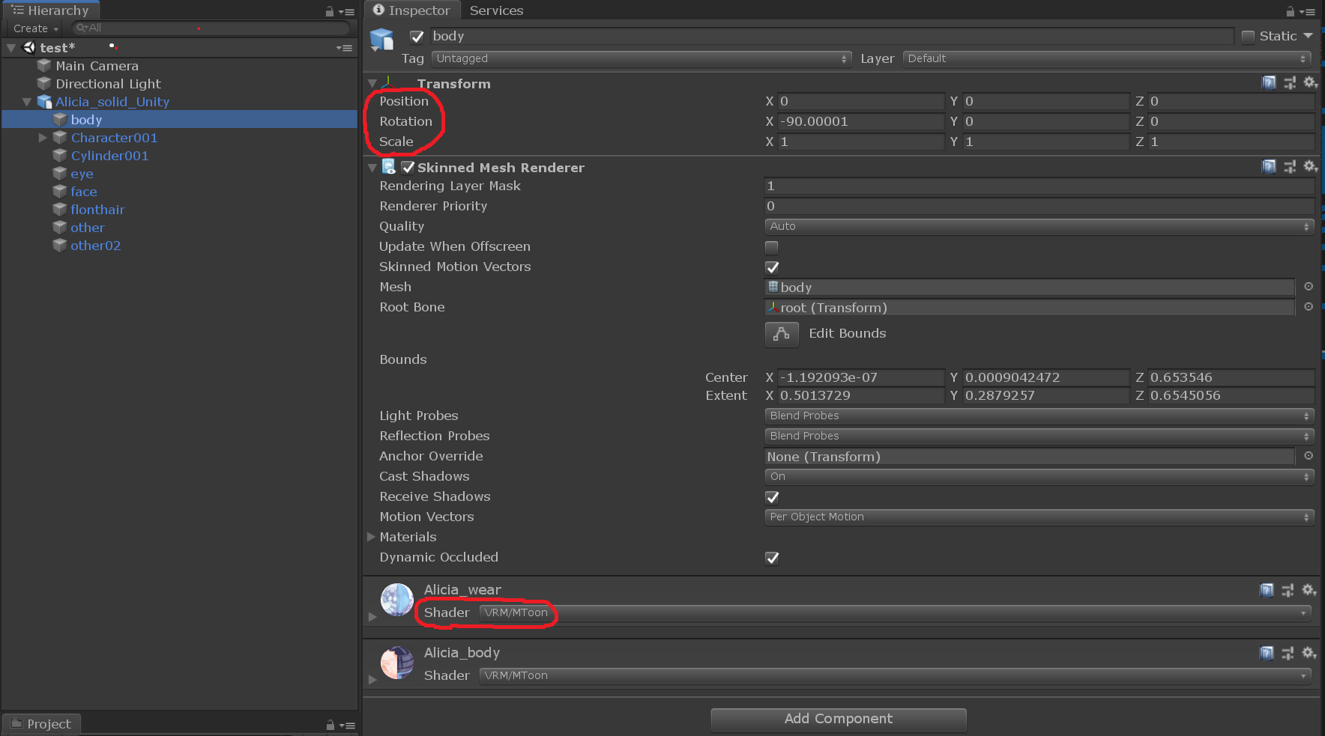Toggle Skinned Motion Vectors checkbox
This screenshot has width=1325, height=736.
[x=772, y=267]
